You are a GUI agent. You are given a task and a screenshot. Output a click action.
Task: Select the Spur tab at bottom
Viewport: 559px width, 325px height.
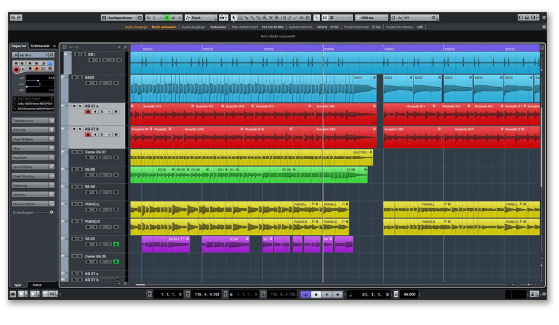18,285
